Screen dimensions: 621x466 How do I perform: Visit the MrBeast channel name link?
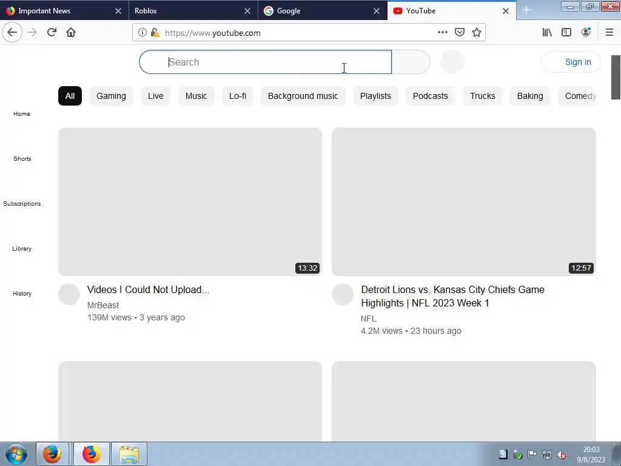[103, 305]
